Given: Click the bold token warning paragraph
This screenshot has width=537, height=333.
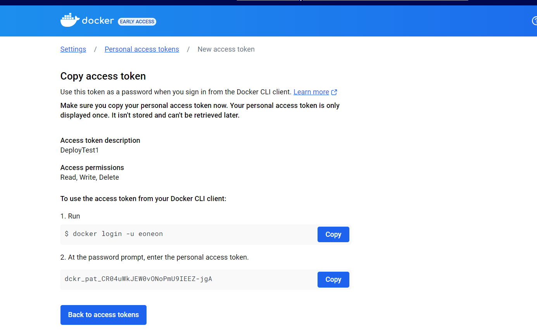Looking at the screenshot, I should point(200,111).
